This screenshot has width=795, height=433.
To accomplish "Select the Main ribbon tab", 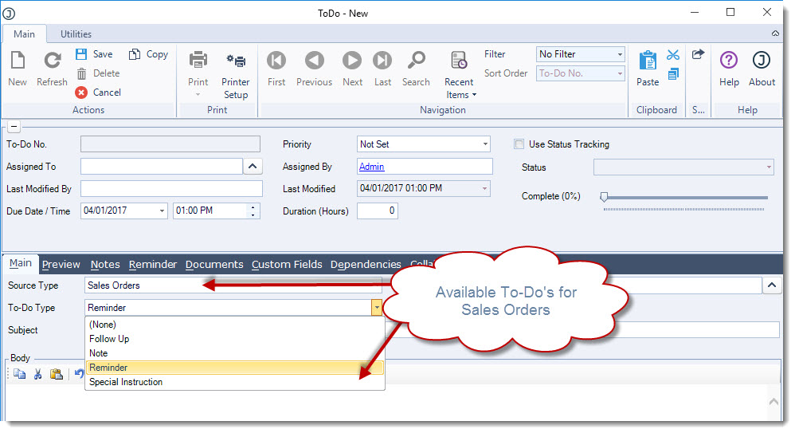I will click(x=25, y=34).
